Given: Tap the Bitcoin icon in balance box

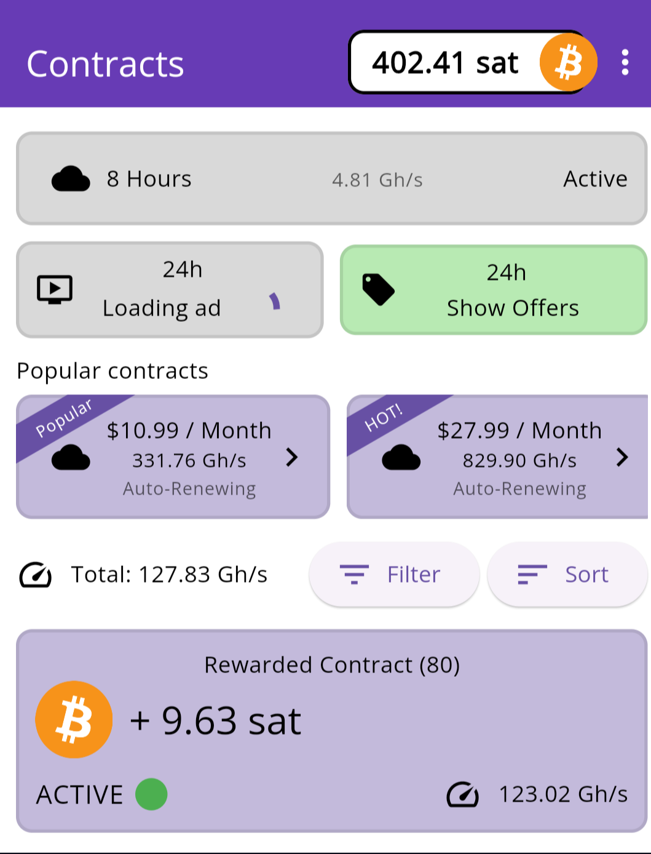Looking at the screenshot, I should (568, 62).
